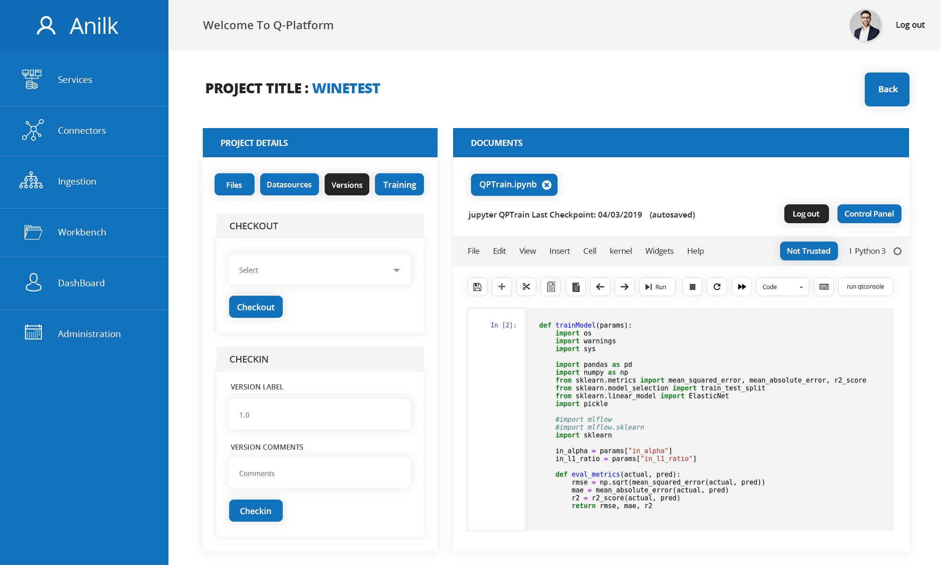Paste the cell using the paste icon
This screenshot has width=941, height=565.
pos(575,287)
